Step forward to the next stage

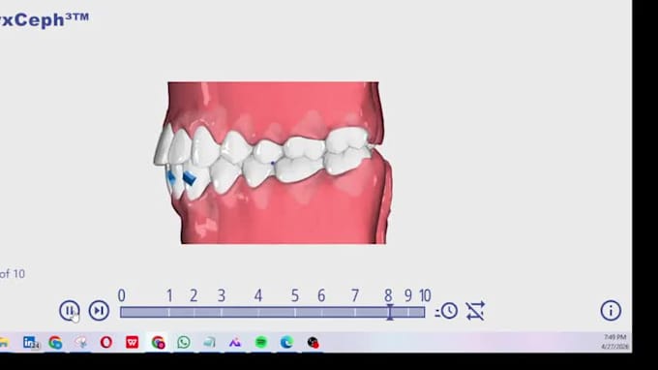99,311
